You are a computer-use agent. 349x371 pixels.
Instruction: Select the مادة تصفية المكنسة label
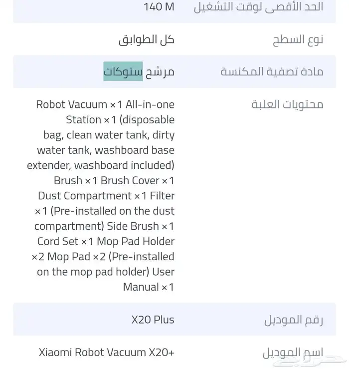coord(272,71)
